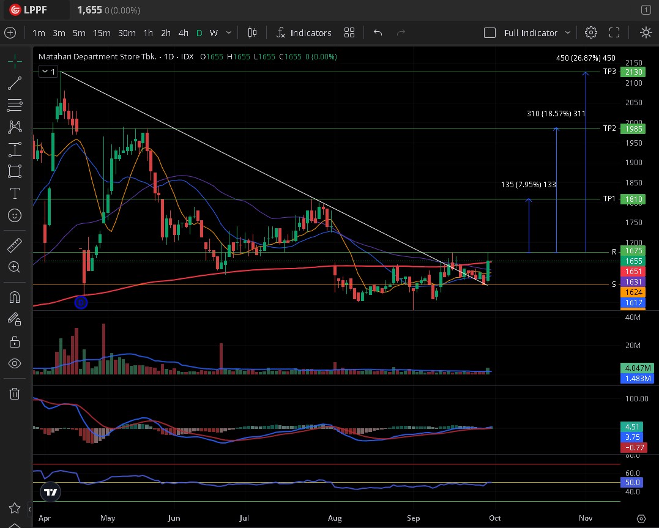The width and height of the screenshot is (659, 528).
Task: Expand more timeframes chevron after W
Action: pyautogui.click(x=229, y=32)
